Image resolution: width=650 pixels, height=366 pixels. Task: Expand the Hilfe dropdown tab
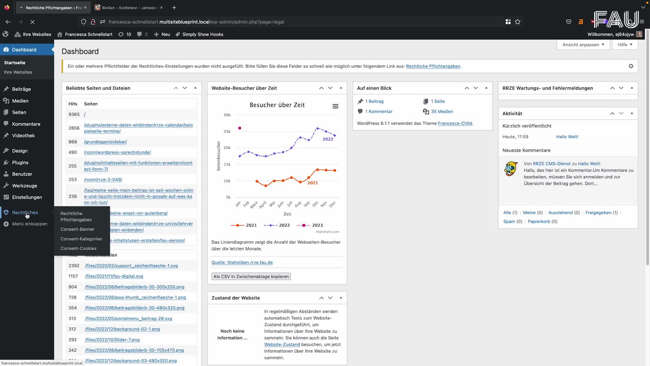(x=625, y=45)
